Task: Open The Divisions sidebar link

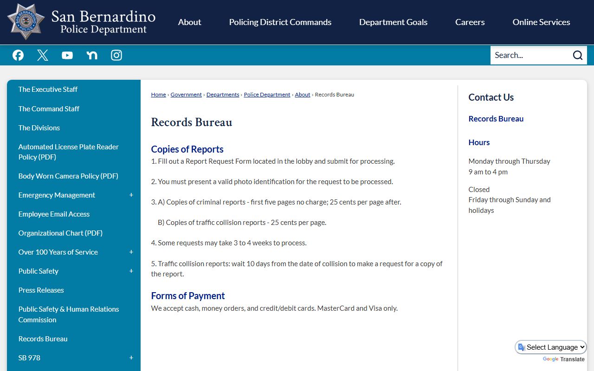Action: [x=39, y=128]
